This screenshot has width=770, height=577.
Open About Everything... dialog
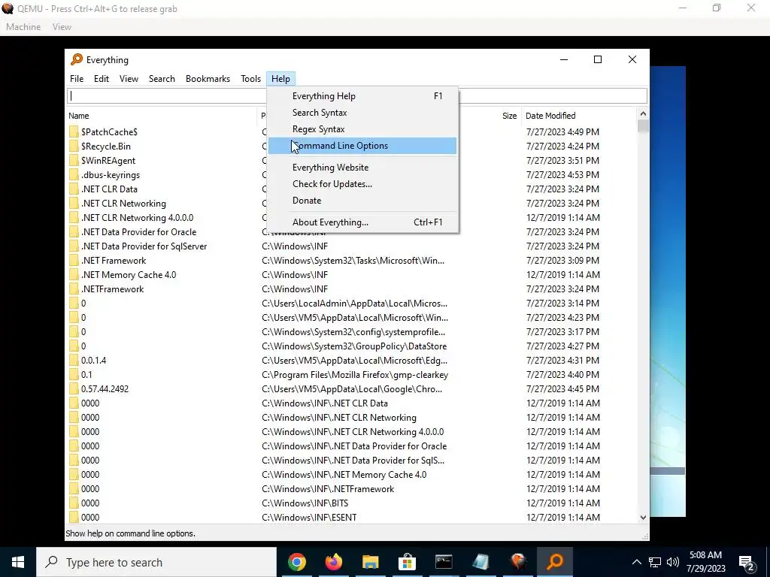pyautogui.click(x=362, y=222)
